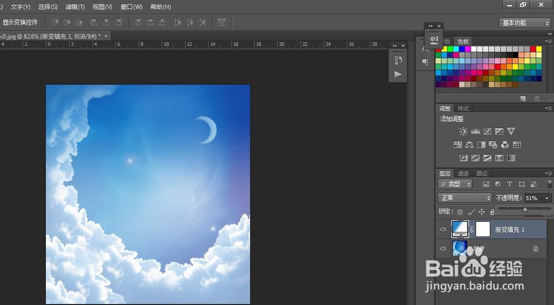Image resolution: width=554 pixels, height=305 pixels.
Task: Open the Actions panel play icon
Action: point(398,74)
